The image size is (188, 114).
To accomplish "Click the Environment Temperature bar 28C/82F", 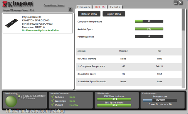I will pyautogui.click(x=160, y=100).
